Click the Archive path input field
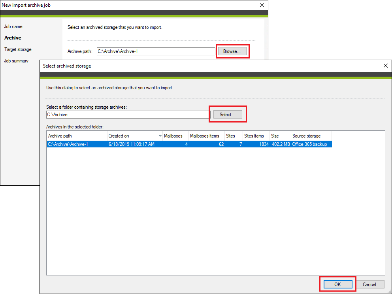The image size is (392, 294). (x=156, y=51)
